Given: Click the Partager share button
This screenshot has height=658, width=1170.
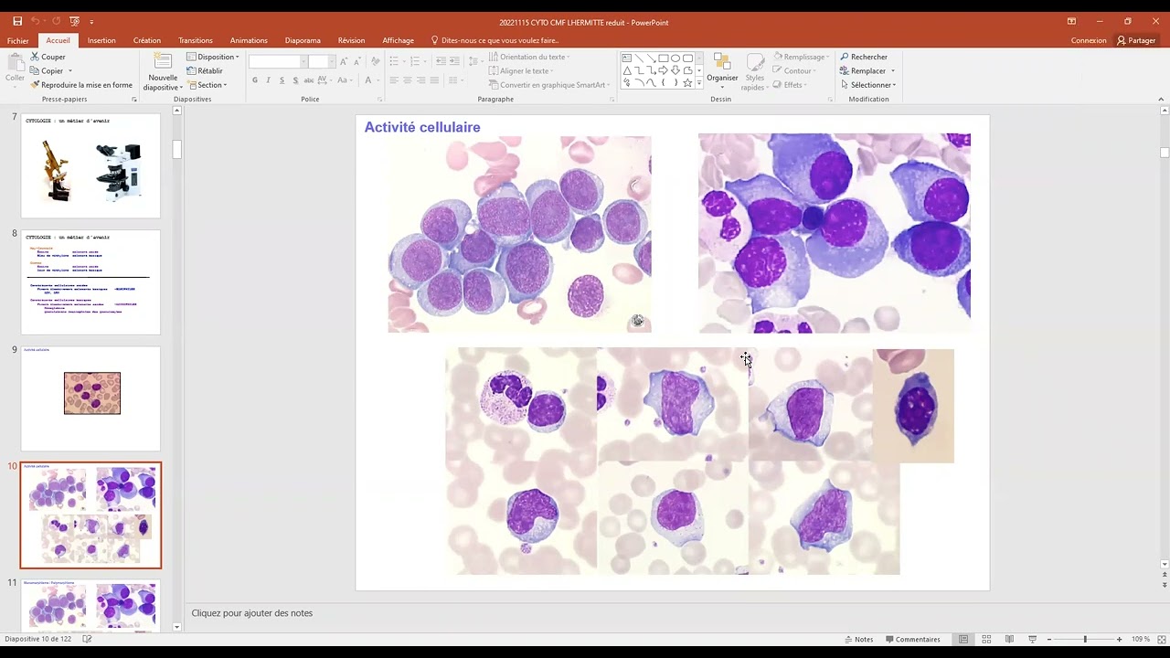Looking at the screenshot, I should pos(1136,40).
